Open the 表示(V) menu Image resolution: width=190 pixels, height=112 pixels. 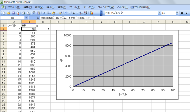(x=39, y=7)
